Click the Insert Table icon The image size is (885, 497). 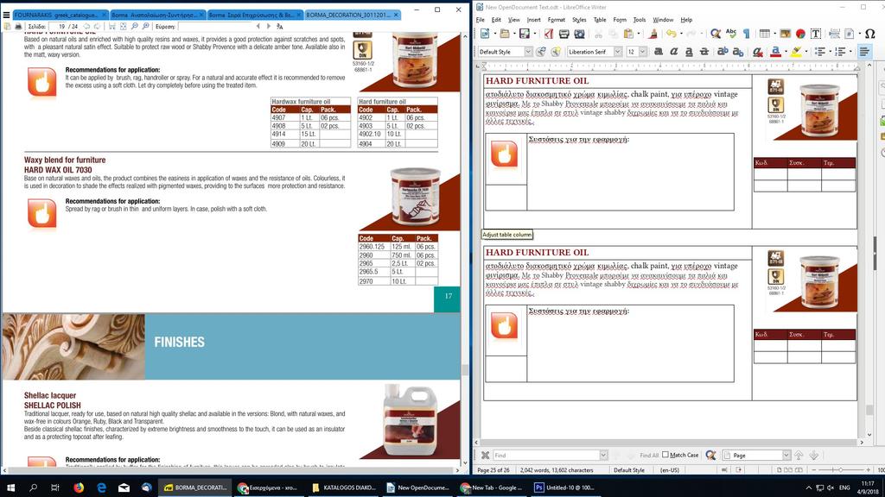click(764, 35)
